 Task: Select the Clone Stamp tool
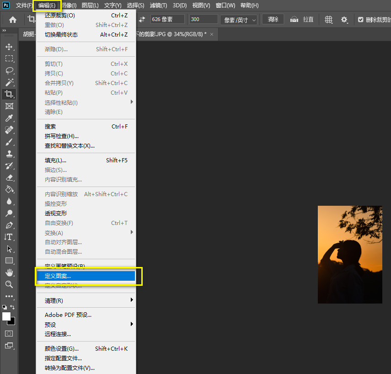(x=9, y=154)
